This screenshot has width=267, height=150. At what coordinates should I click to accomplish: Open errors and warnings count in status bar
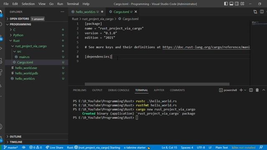tap(35, 147)
